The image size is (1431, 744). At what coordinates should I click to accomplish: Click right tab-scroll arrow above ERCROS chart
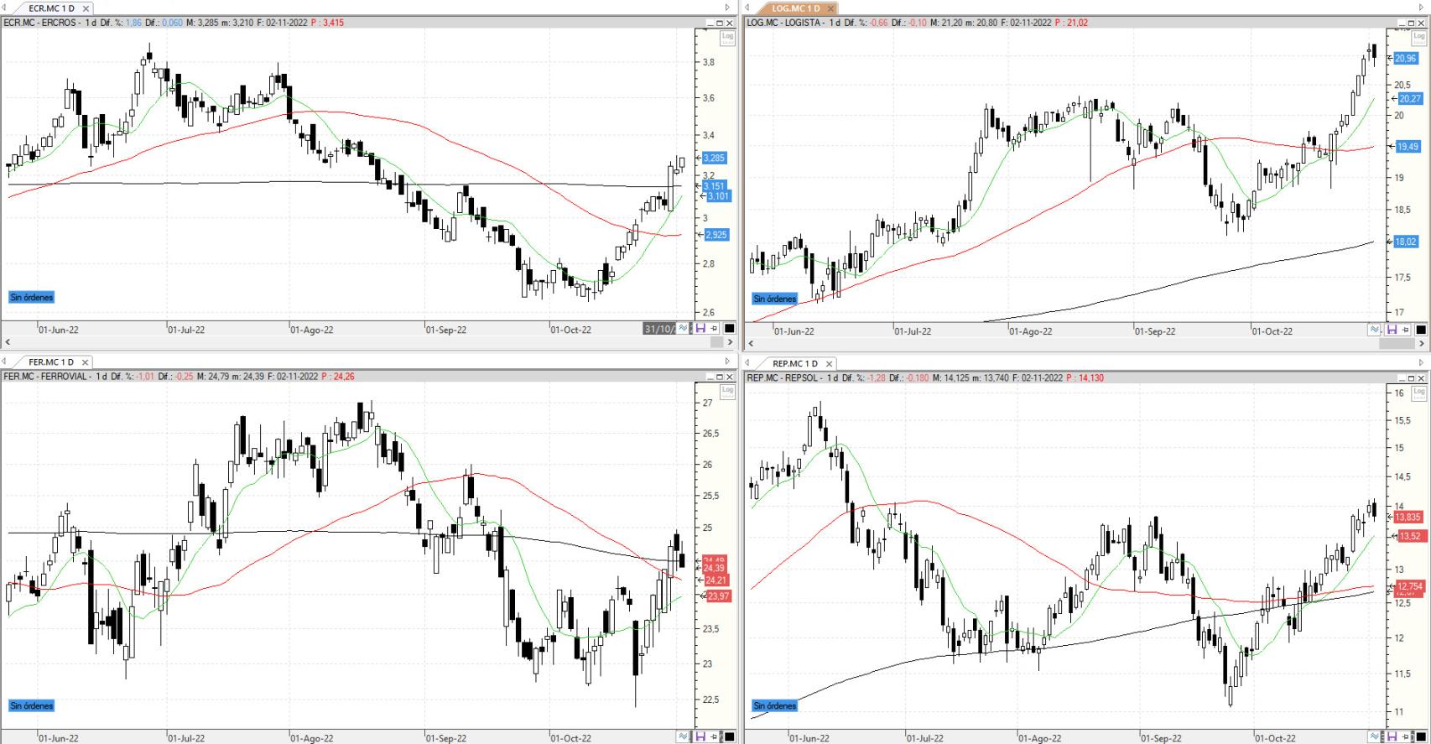point(728,8)
